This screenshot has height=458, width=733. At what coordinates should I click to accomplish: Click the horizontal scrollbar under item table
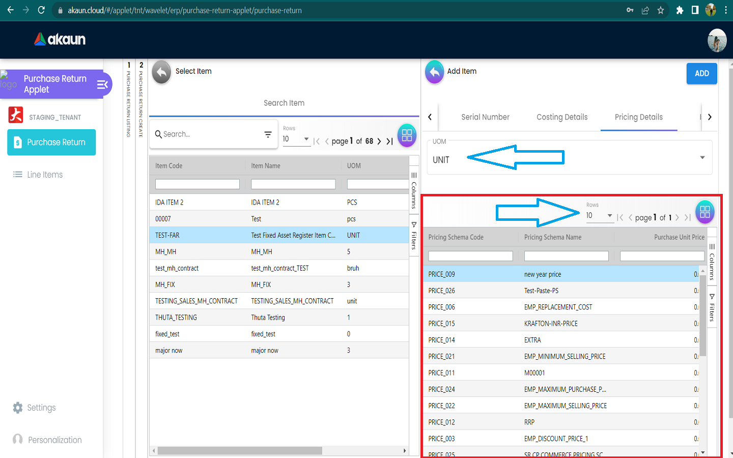click(x=239, y=451)
